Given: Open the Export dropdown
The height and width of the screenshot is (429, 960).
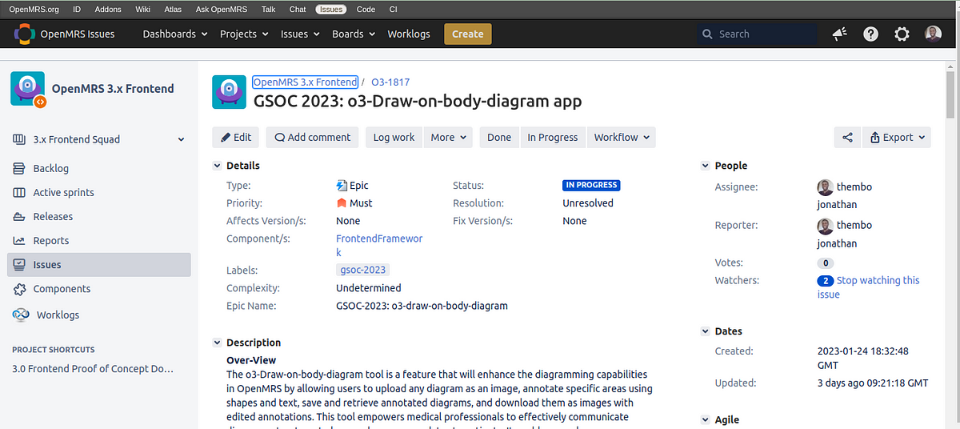Looking at the screenshot, I should [897, 137].
